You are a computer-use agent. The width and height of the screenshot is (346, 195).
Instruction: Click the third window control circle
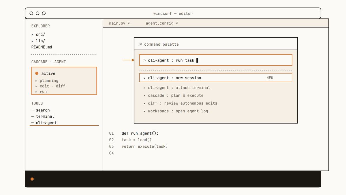click(44, 13)
